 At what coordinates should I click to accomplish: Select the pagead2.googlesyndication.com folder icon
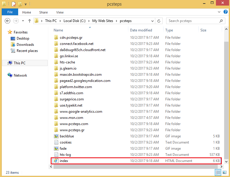tap(56, 81)
